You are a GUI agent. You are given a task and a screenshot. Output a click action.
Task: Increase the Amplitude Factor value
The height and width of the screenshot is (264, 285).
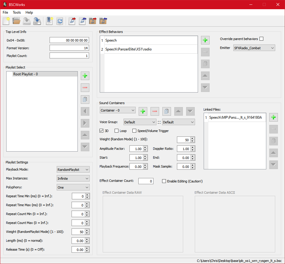tap(145, 147)
